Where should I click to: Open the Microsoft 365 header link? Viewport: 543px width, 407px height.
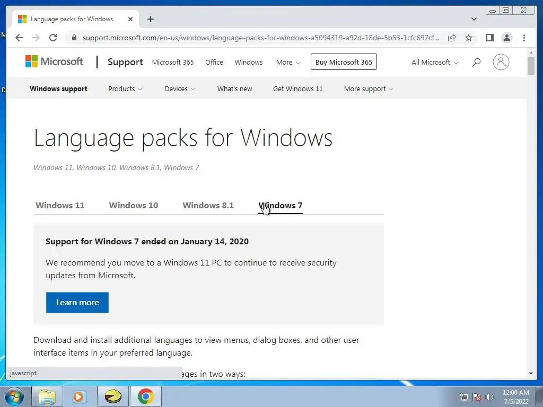173,63
